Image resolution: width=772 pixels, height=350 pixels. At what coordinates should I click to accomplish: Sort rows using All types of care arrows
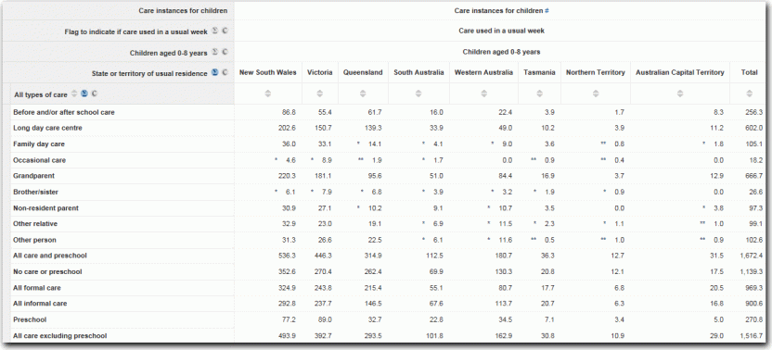coord(74,94)
